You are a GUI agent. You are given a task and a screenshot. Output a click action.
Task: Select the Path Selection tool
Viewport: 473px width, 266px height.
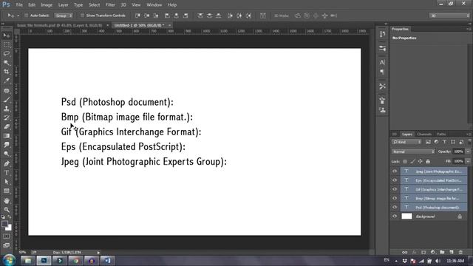[x=7, y=182]
